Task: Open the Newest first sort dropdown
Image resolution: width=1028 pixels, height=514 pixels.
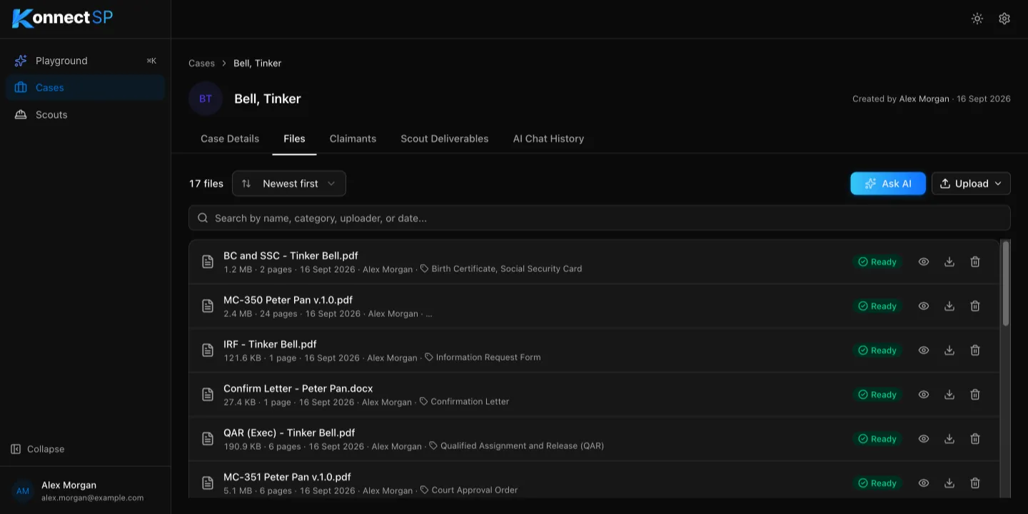Action: 289,183
